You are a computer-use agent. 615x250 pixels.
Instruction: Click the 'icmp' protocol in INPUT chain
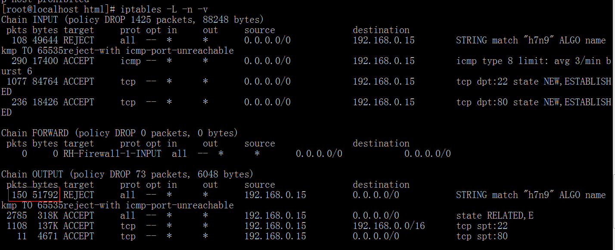click(x=130, y=61)
